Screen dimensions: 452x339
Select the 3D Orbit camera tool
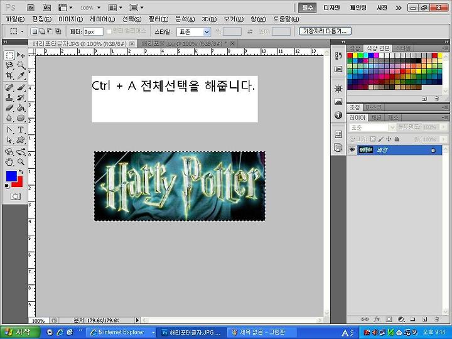pos(21,151)
